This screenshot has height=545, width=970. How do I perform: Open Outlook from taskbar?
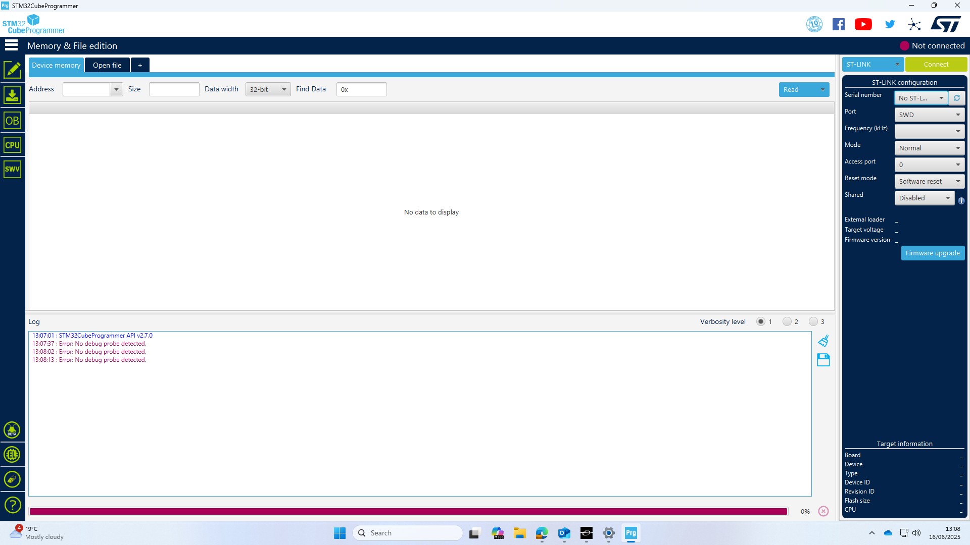[564, 533]
